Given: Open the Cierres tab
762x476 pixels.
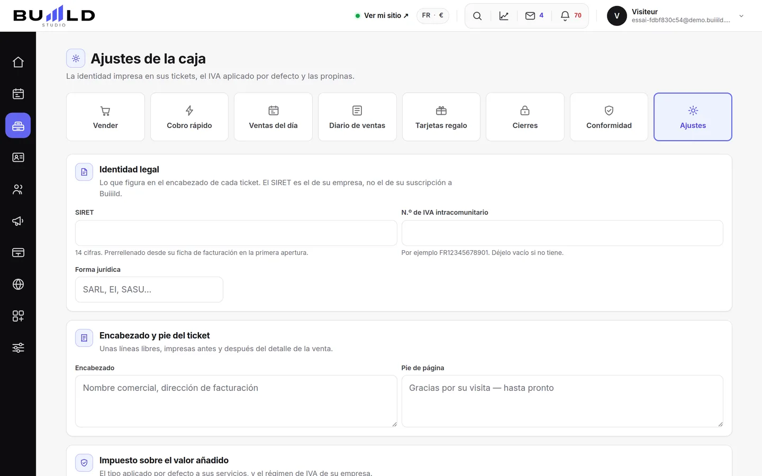Looking at the screenshot, I should (x=525, y=117).
